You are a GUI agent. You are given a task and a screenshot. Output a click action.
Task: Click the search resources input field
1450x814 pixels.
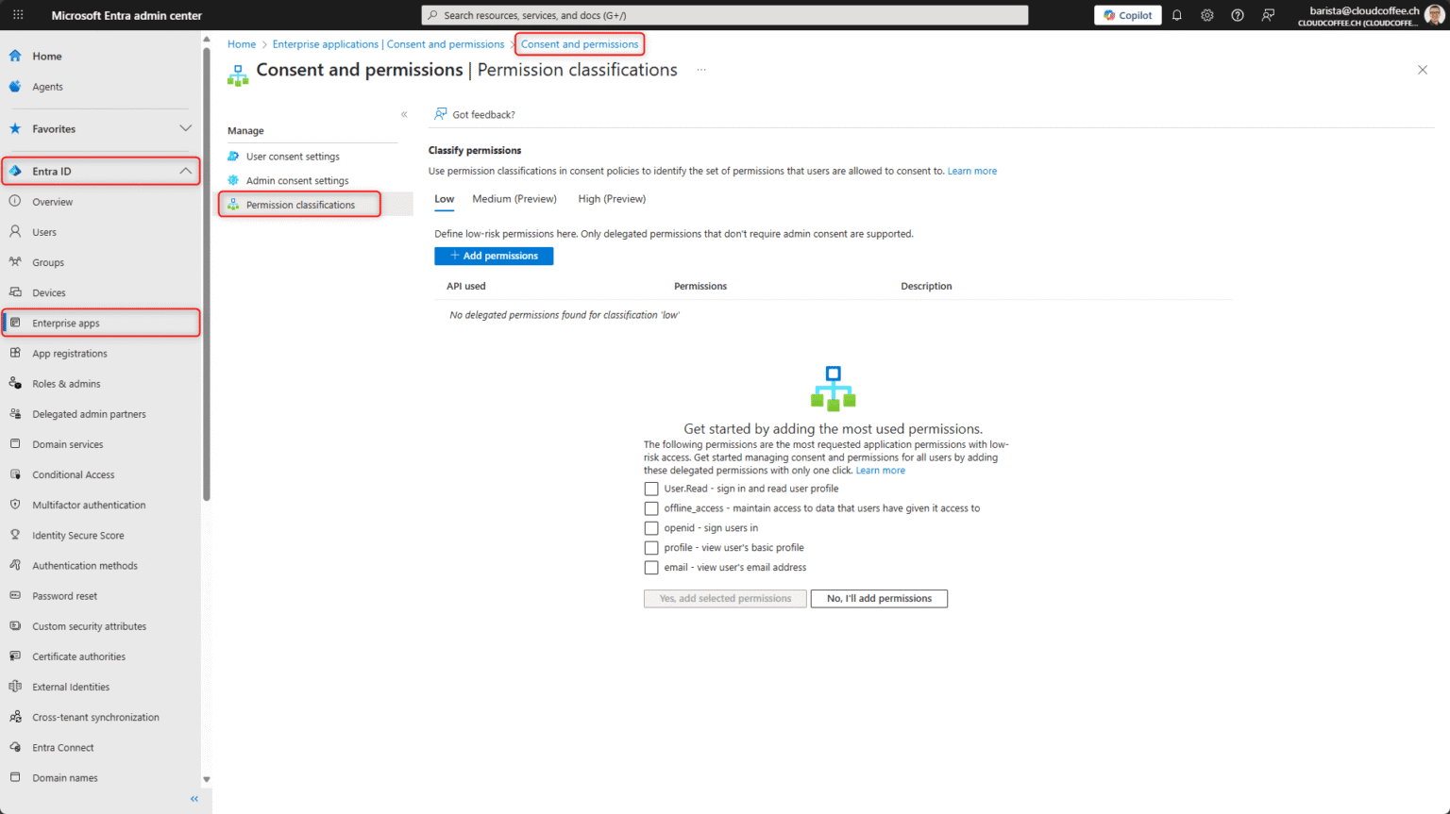724,14
